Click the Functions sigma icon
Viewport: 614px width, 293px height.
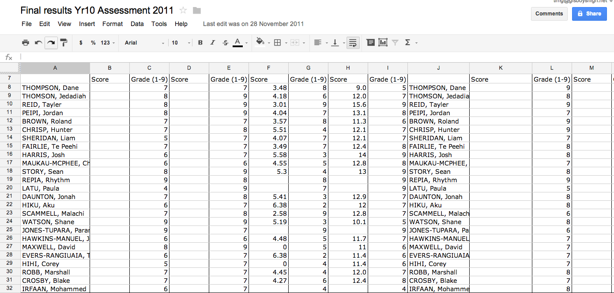[407, 43]
